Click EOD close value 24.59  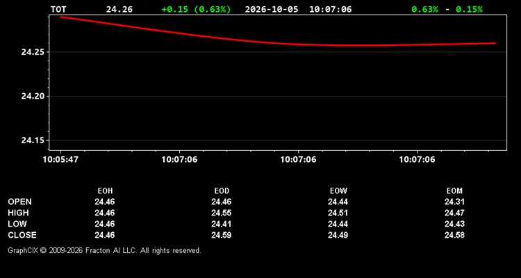point(222,235)
